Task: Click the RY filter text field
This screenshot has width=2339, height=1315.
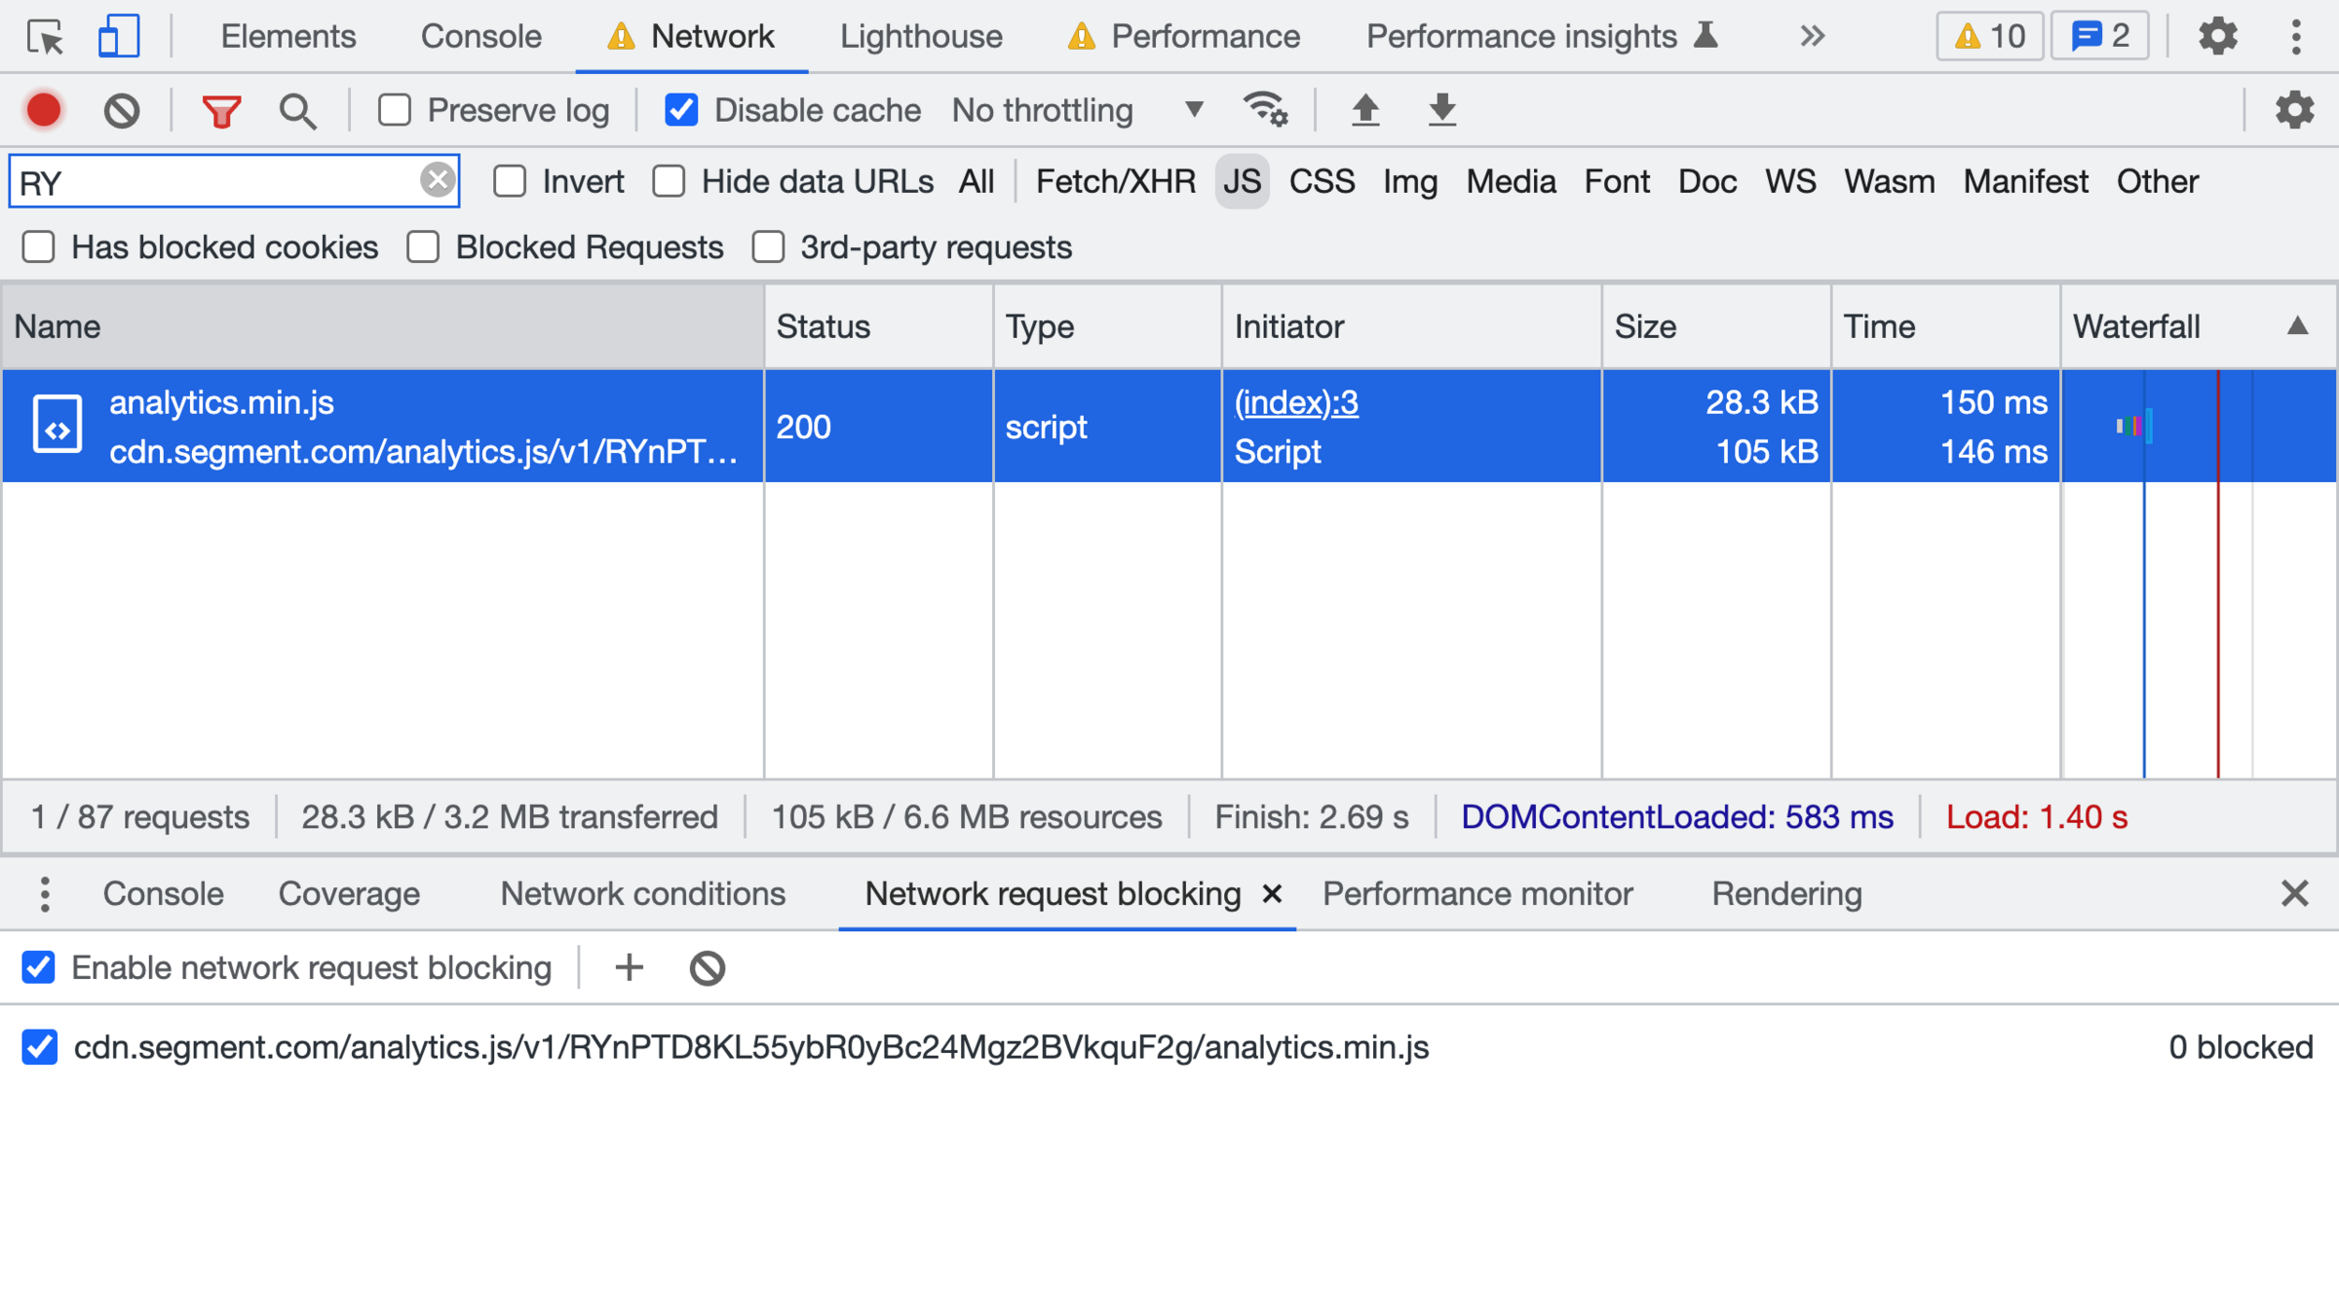Action: 214,182
